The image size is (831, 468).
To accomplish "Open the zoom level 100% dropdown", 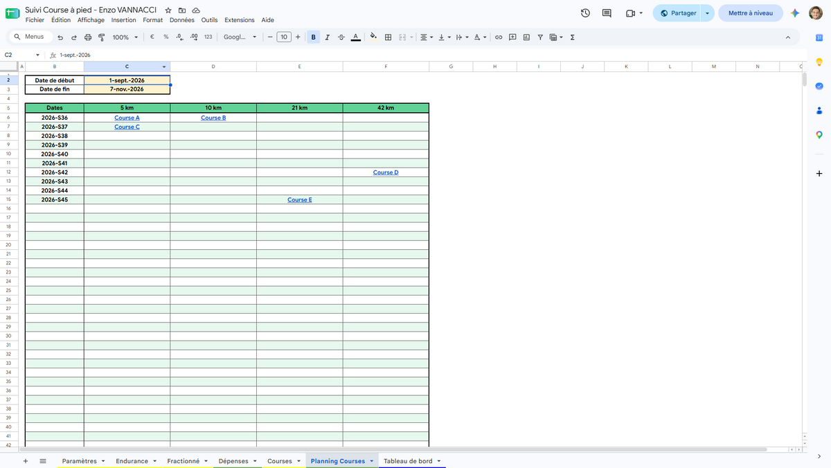I will (x=125, y=37).
